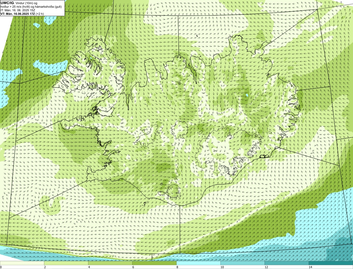
Task: Click the cyan 10–12 m/s legend swatch
Action: tap(243, 263)
